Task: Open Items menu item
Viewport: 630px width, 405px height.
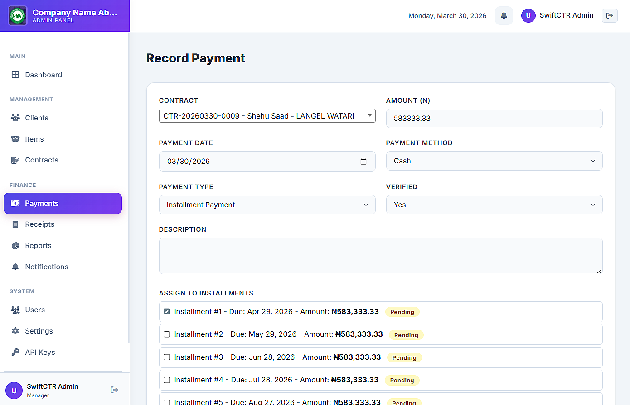Action: tap(63, 139)
